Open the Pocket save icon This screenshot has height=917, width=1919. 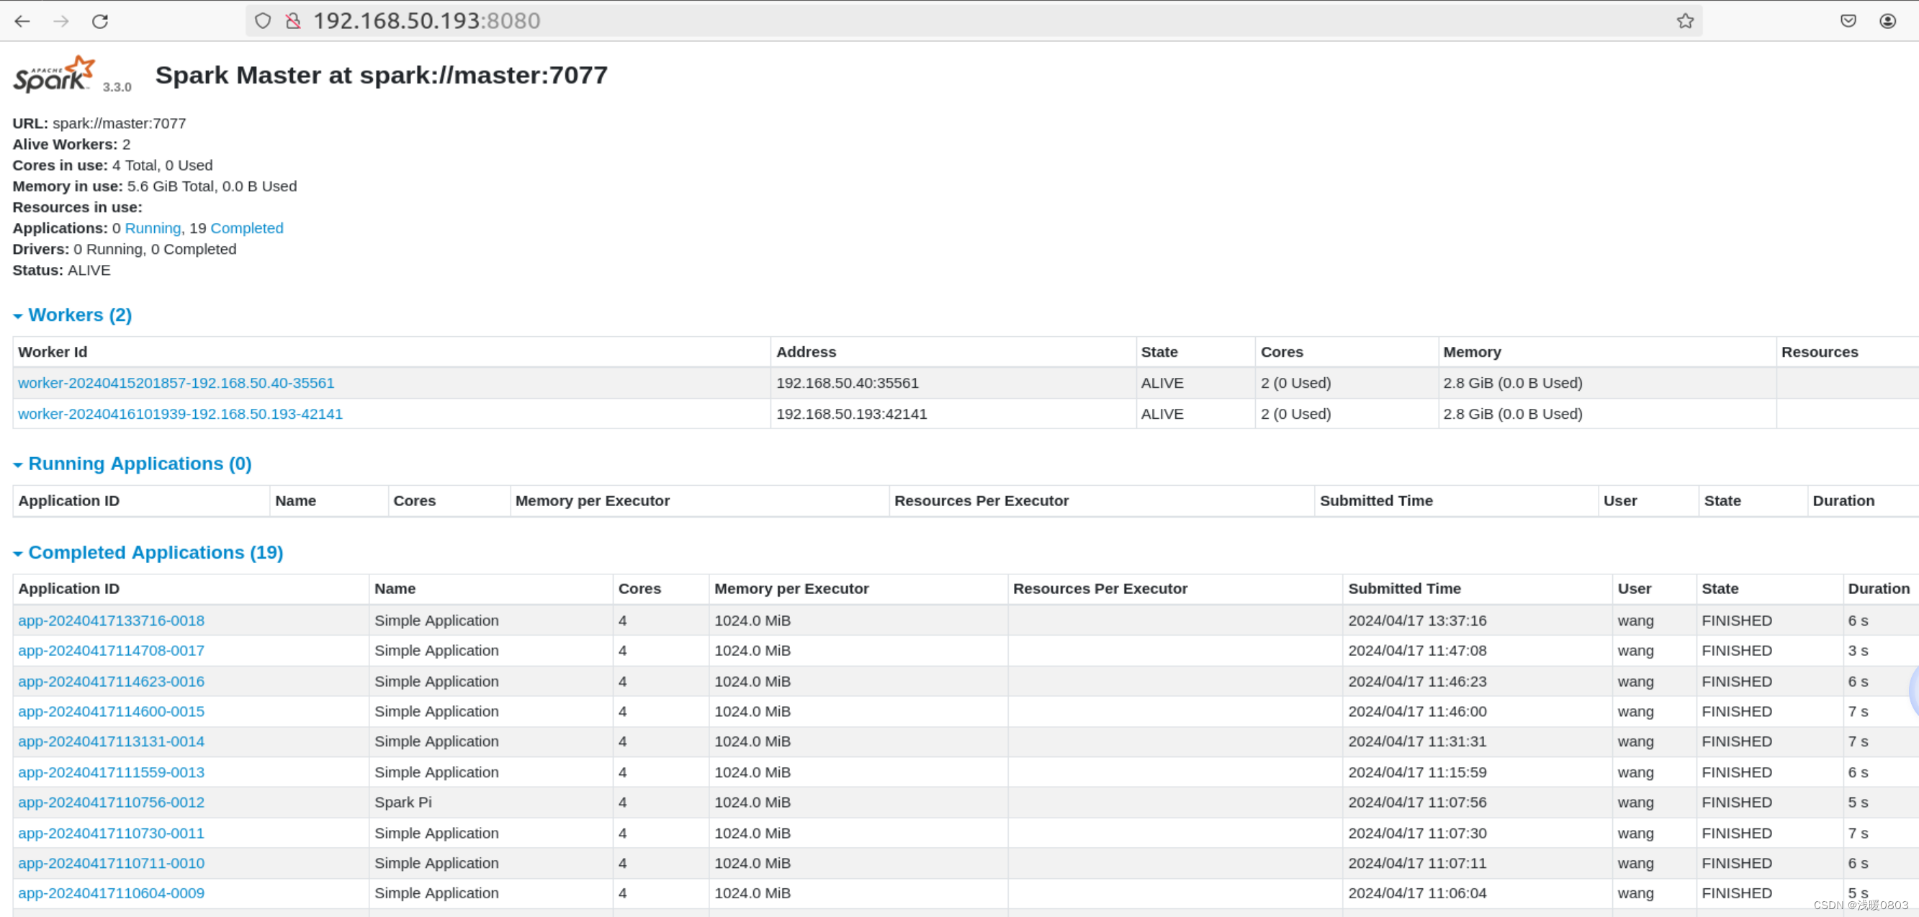(1848, 21)
